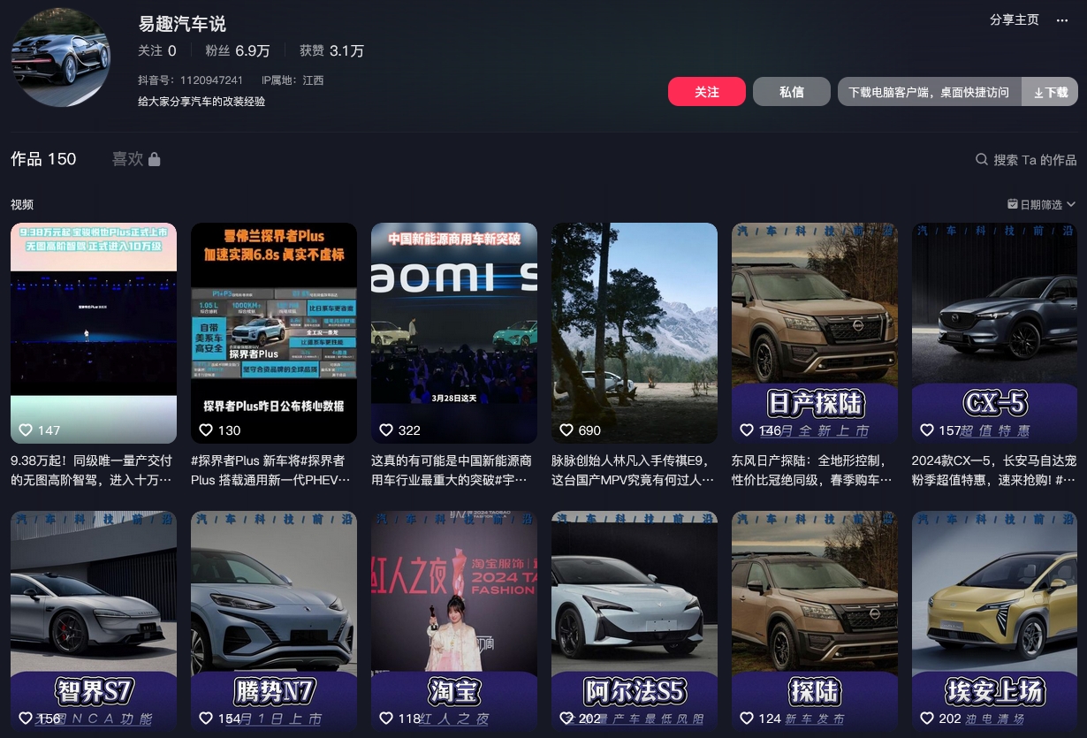1087x738 pixels.
Task: Send a private message via 私信
Action: pyautogui.click(x=792, y=92)
